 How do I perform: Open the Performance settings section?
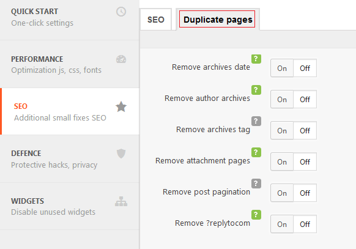click(x=70, y=64)
